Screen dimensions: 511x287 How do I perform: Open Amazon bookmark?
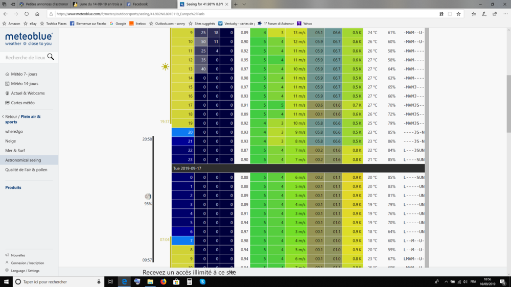(11, 23)
